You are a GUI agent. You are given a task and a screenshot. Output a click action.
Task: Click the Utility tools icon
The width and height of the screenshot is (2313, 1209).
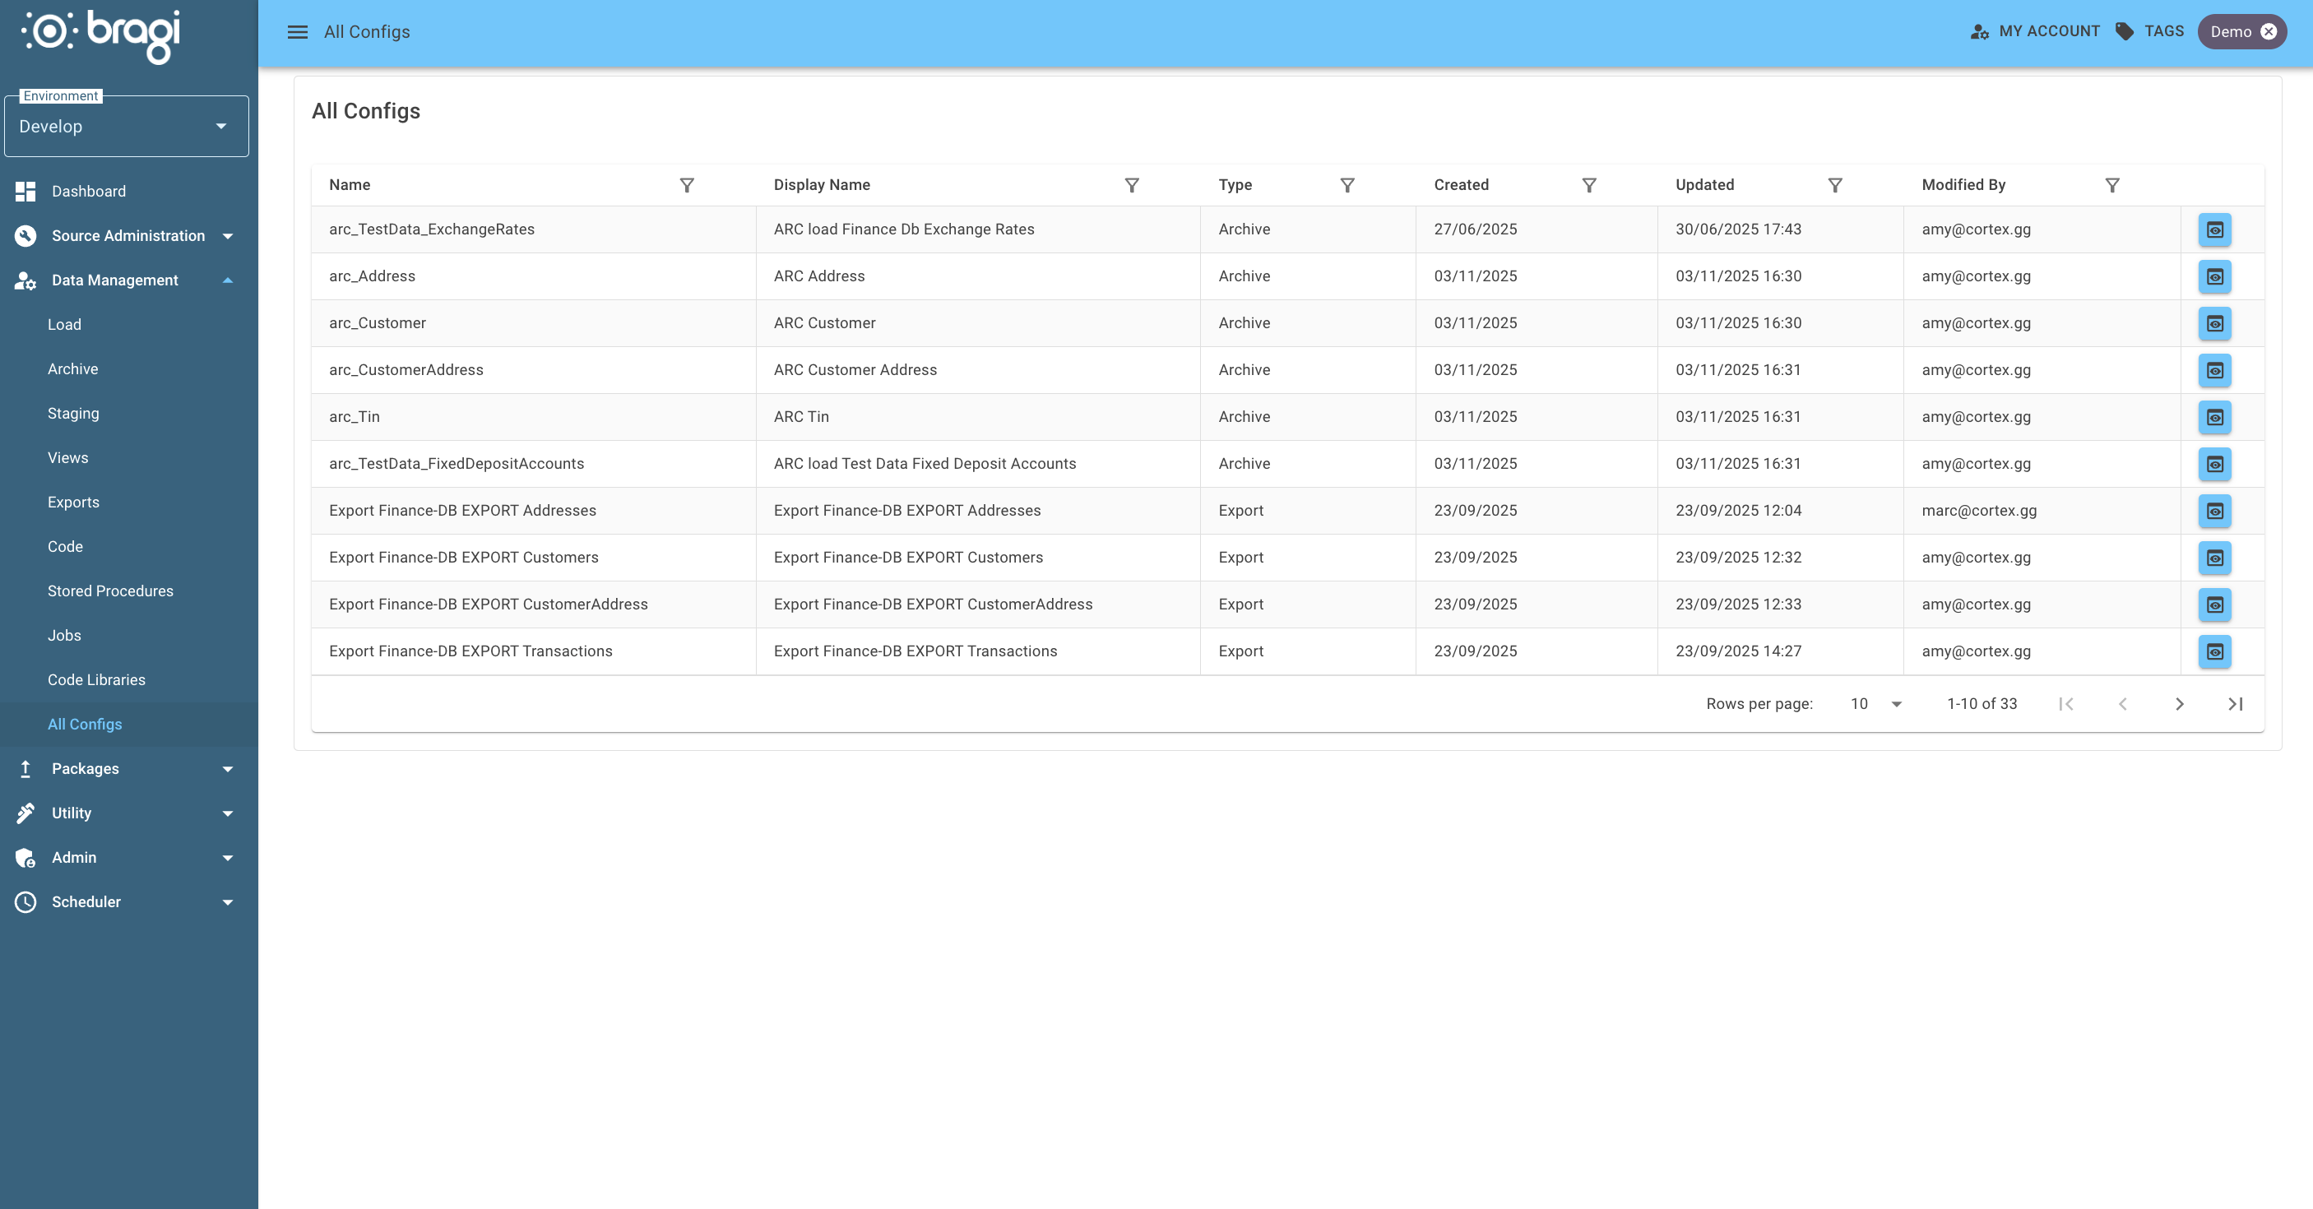pyautogui.click(x=25, y=813)
